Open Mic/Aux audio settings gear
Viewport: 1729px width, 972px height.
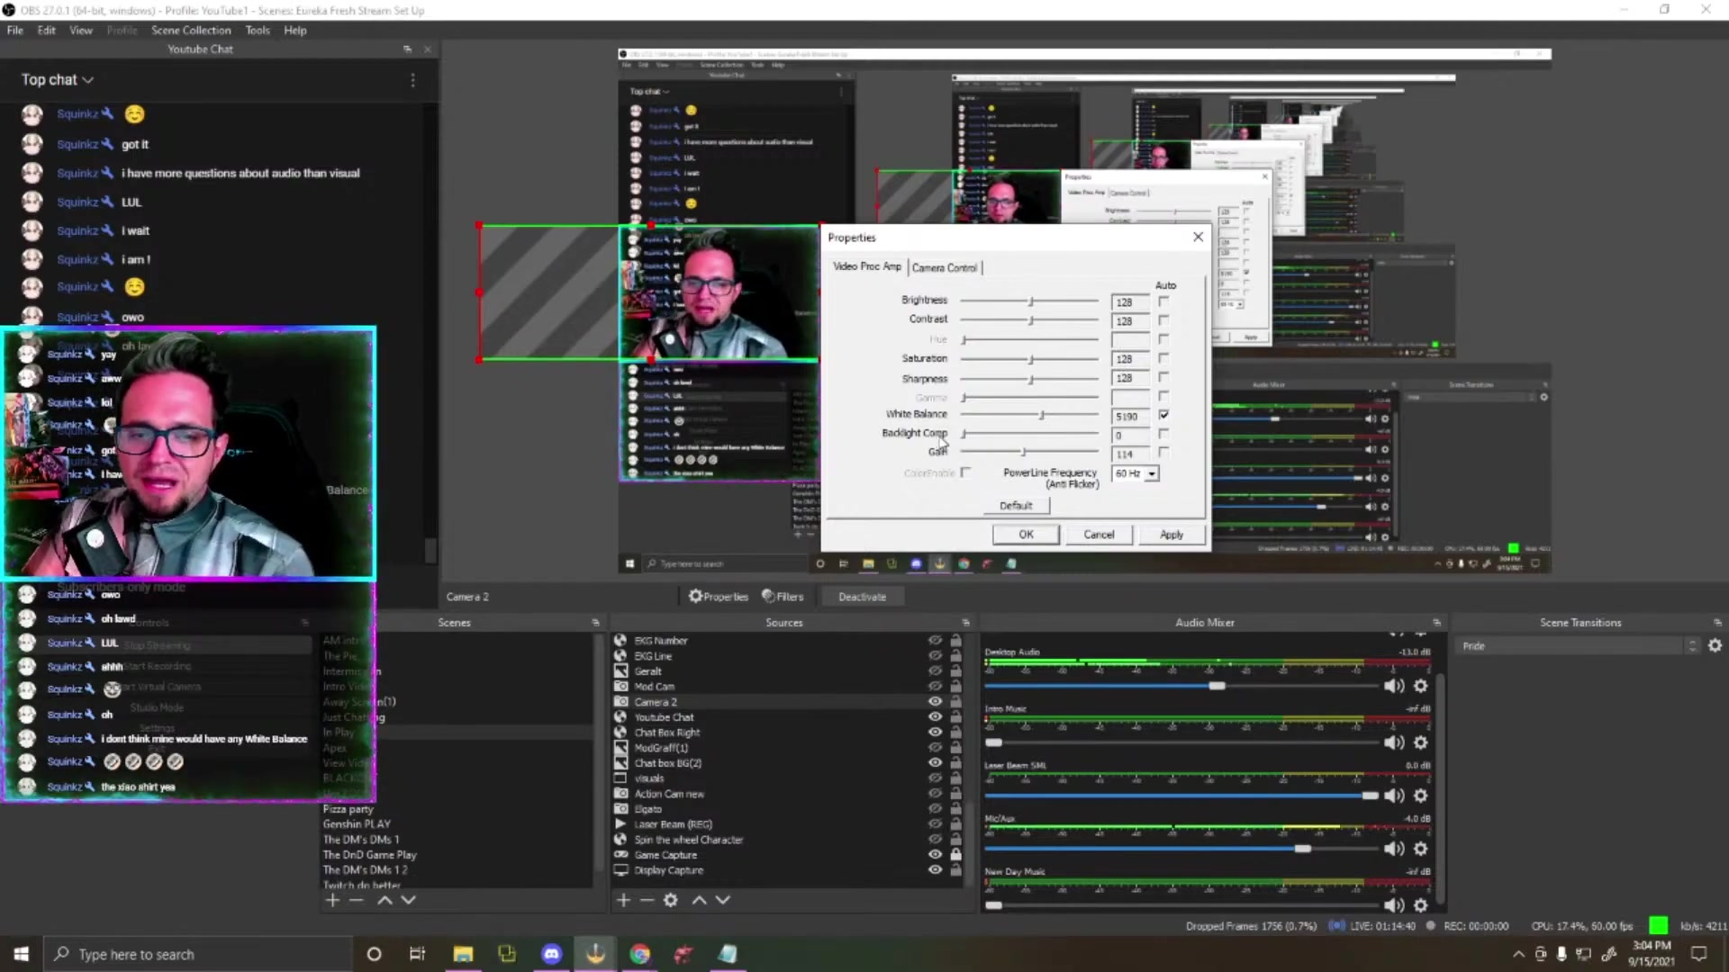(x=1421, y=849)
